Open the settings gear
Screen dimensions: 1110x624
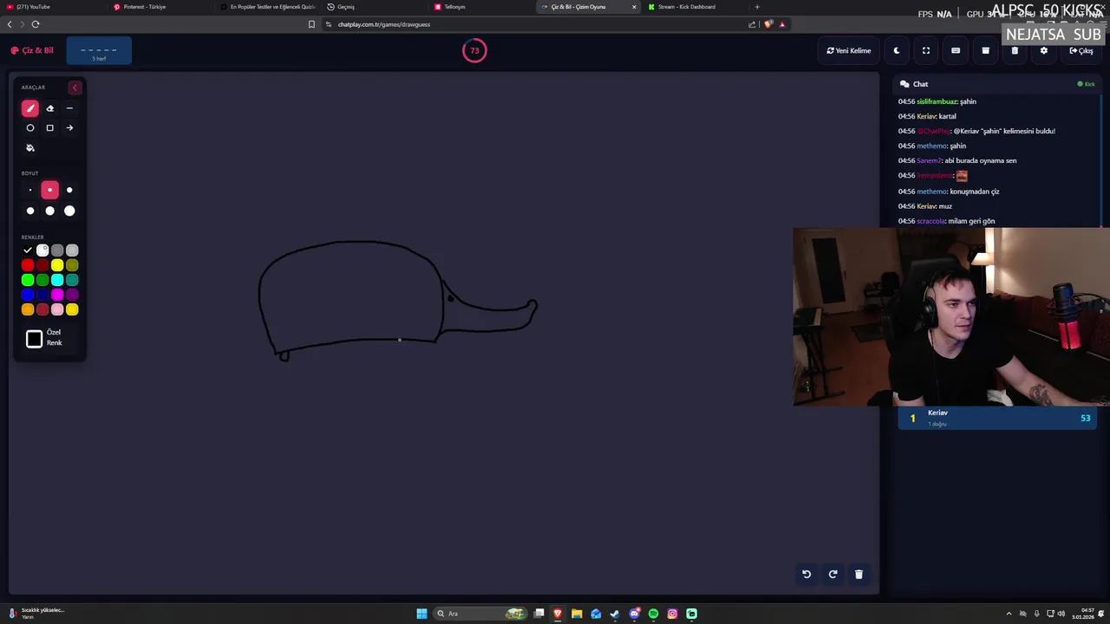point(1044,50)
